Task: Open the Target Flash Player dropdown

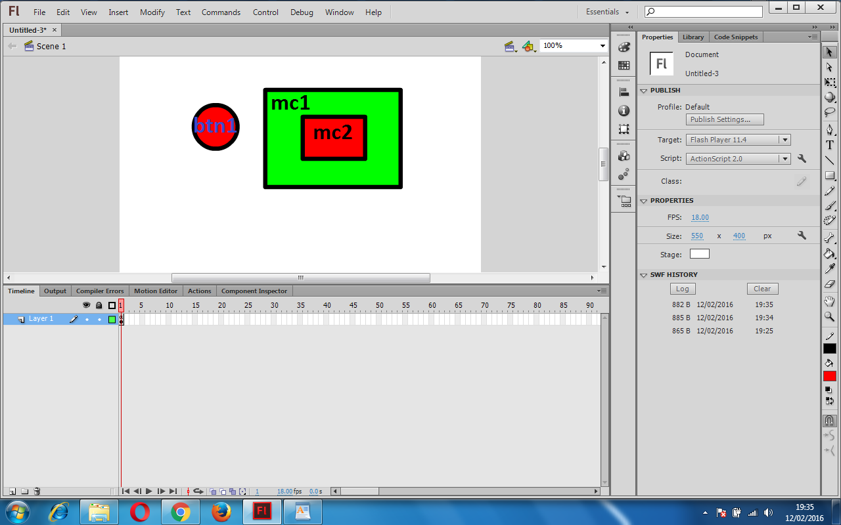Action: pyautogui.click(x=738, y=140)
